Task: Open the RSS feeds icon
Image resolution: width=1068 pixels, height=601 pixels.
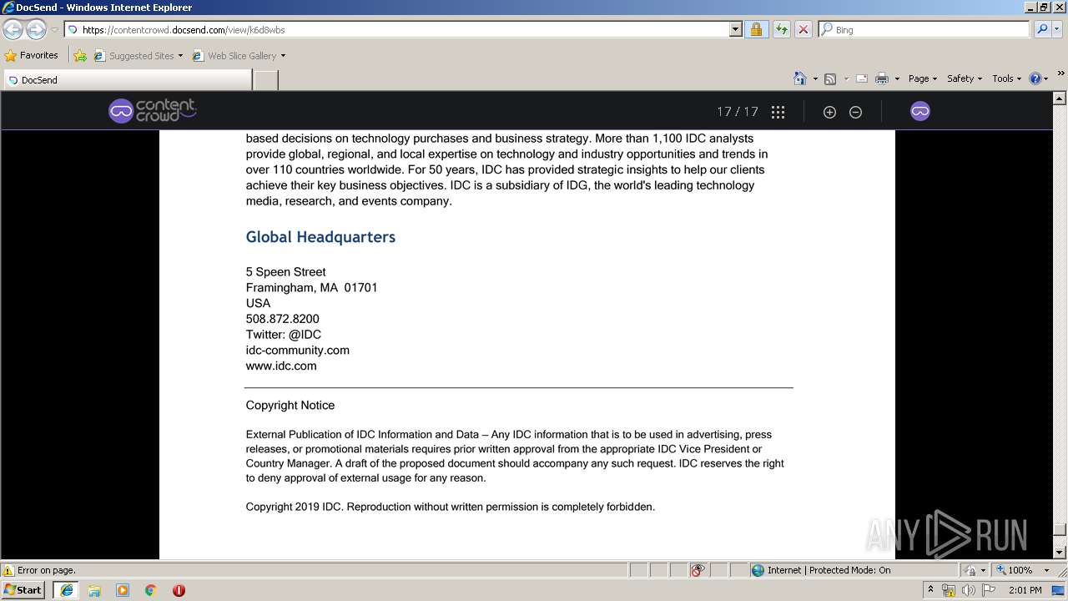Action: (x=830, y=78)
